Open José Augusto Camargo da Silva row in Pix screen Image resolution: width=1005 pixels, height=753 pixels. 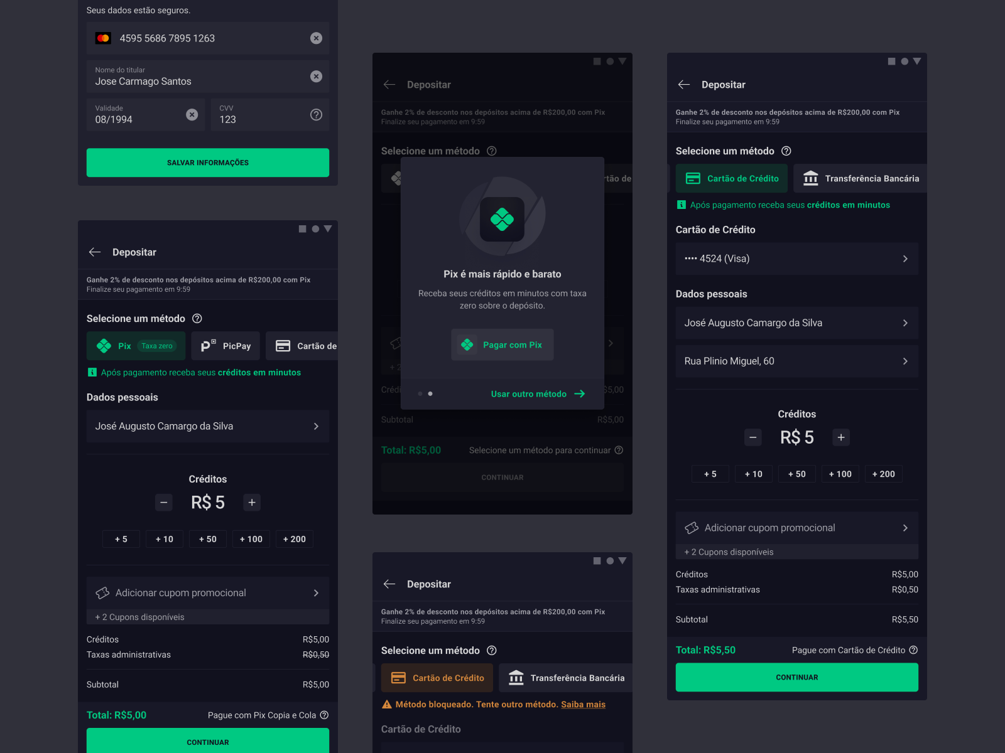point(208,427)
